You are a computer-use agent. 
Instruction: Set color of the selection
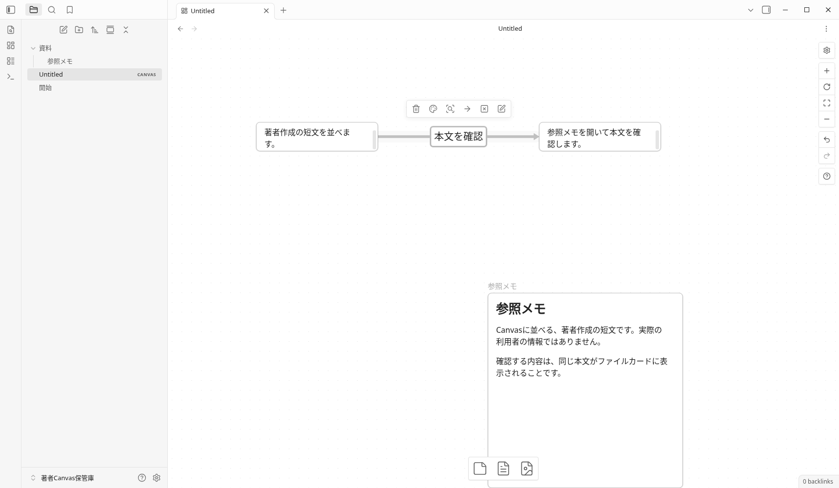433,109
